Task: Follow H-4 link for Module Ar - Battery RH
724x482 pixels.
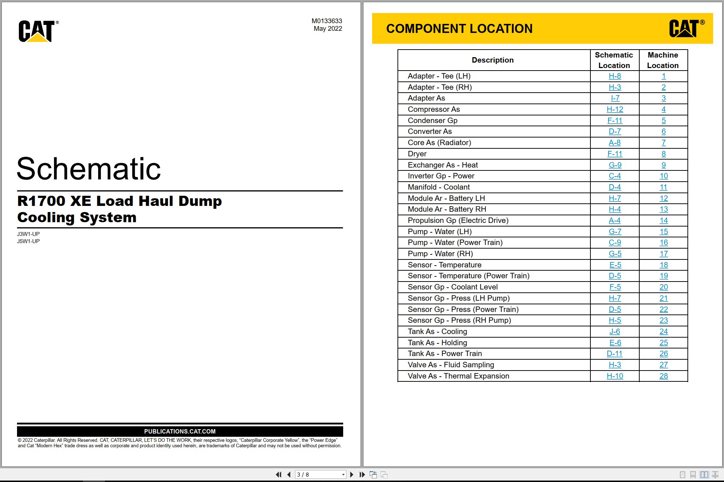Action: [615, 209]
